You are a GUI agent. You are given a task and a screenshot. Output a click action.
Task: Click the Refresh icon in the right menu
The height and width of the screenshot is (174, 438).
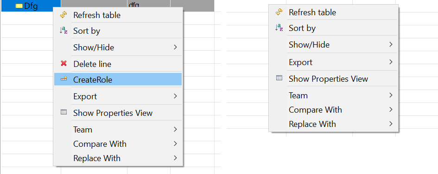point(279,12)
